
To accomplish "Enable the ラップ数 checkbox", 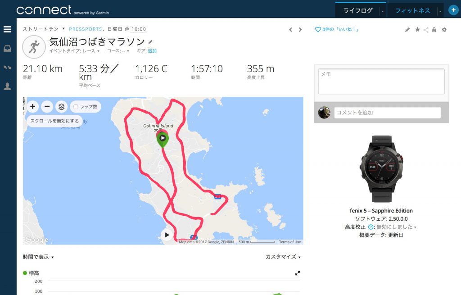I will click(76, 107).
